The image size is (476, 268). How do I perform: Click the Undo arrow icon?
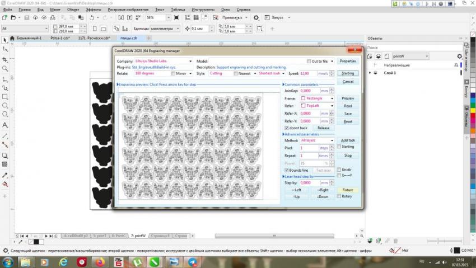[92, 18]
